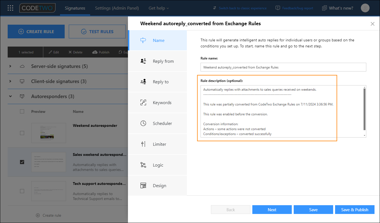The width and height of the screenshot is (380, 223).
Task: Click the Save & Publish button
Action: point(355,210)
